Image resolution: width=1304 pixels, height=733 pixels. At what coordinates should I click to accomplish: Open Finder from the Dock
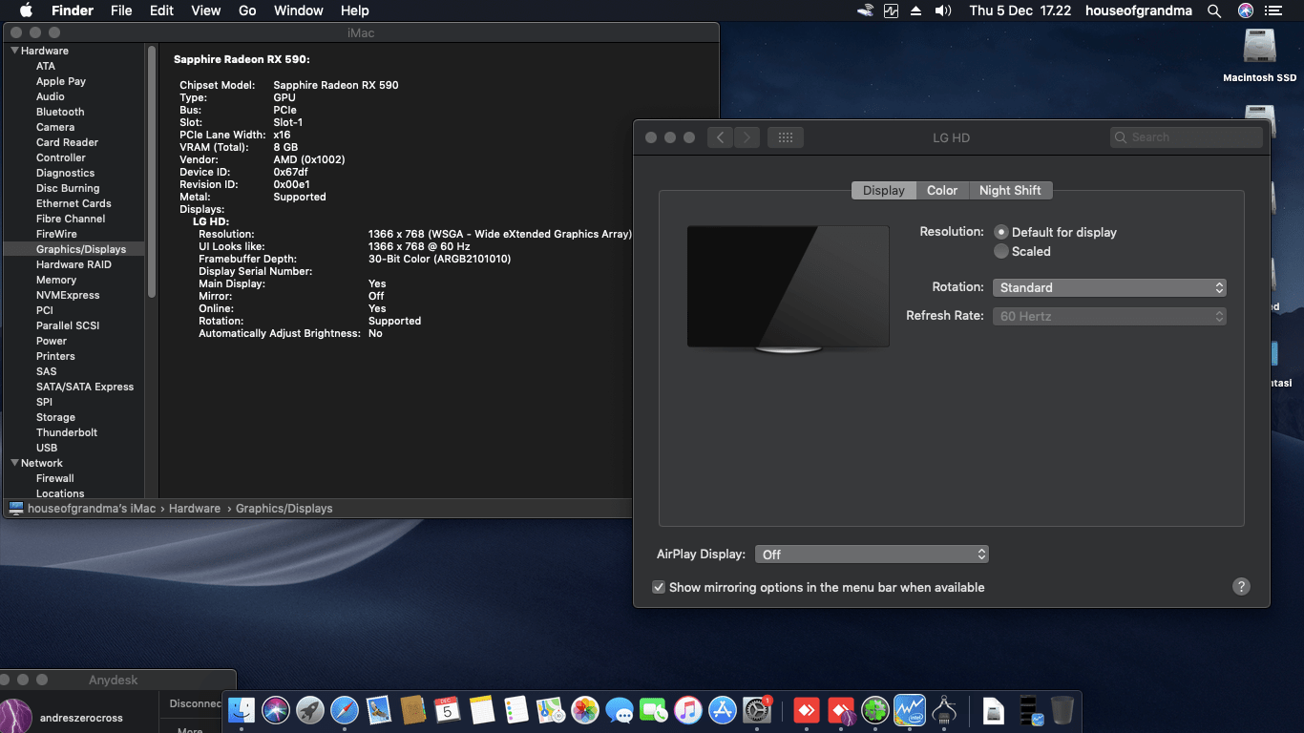pyautogui.click(x=242, y=710)
